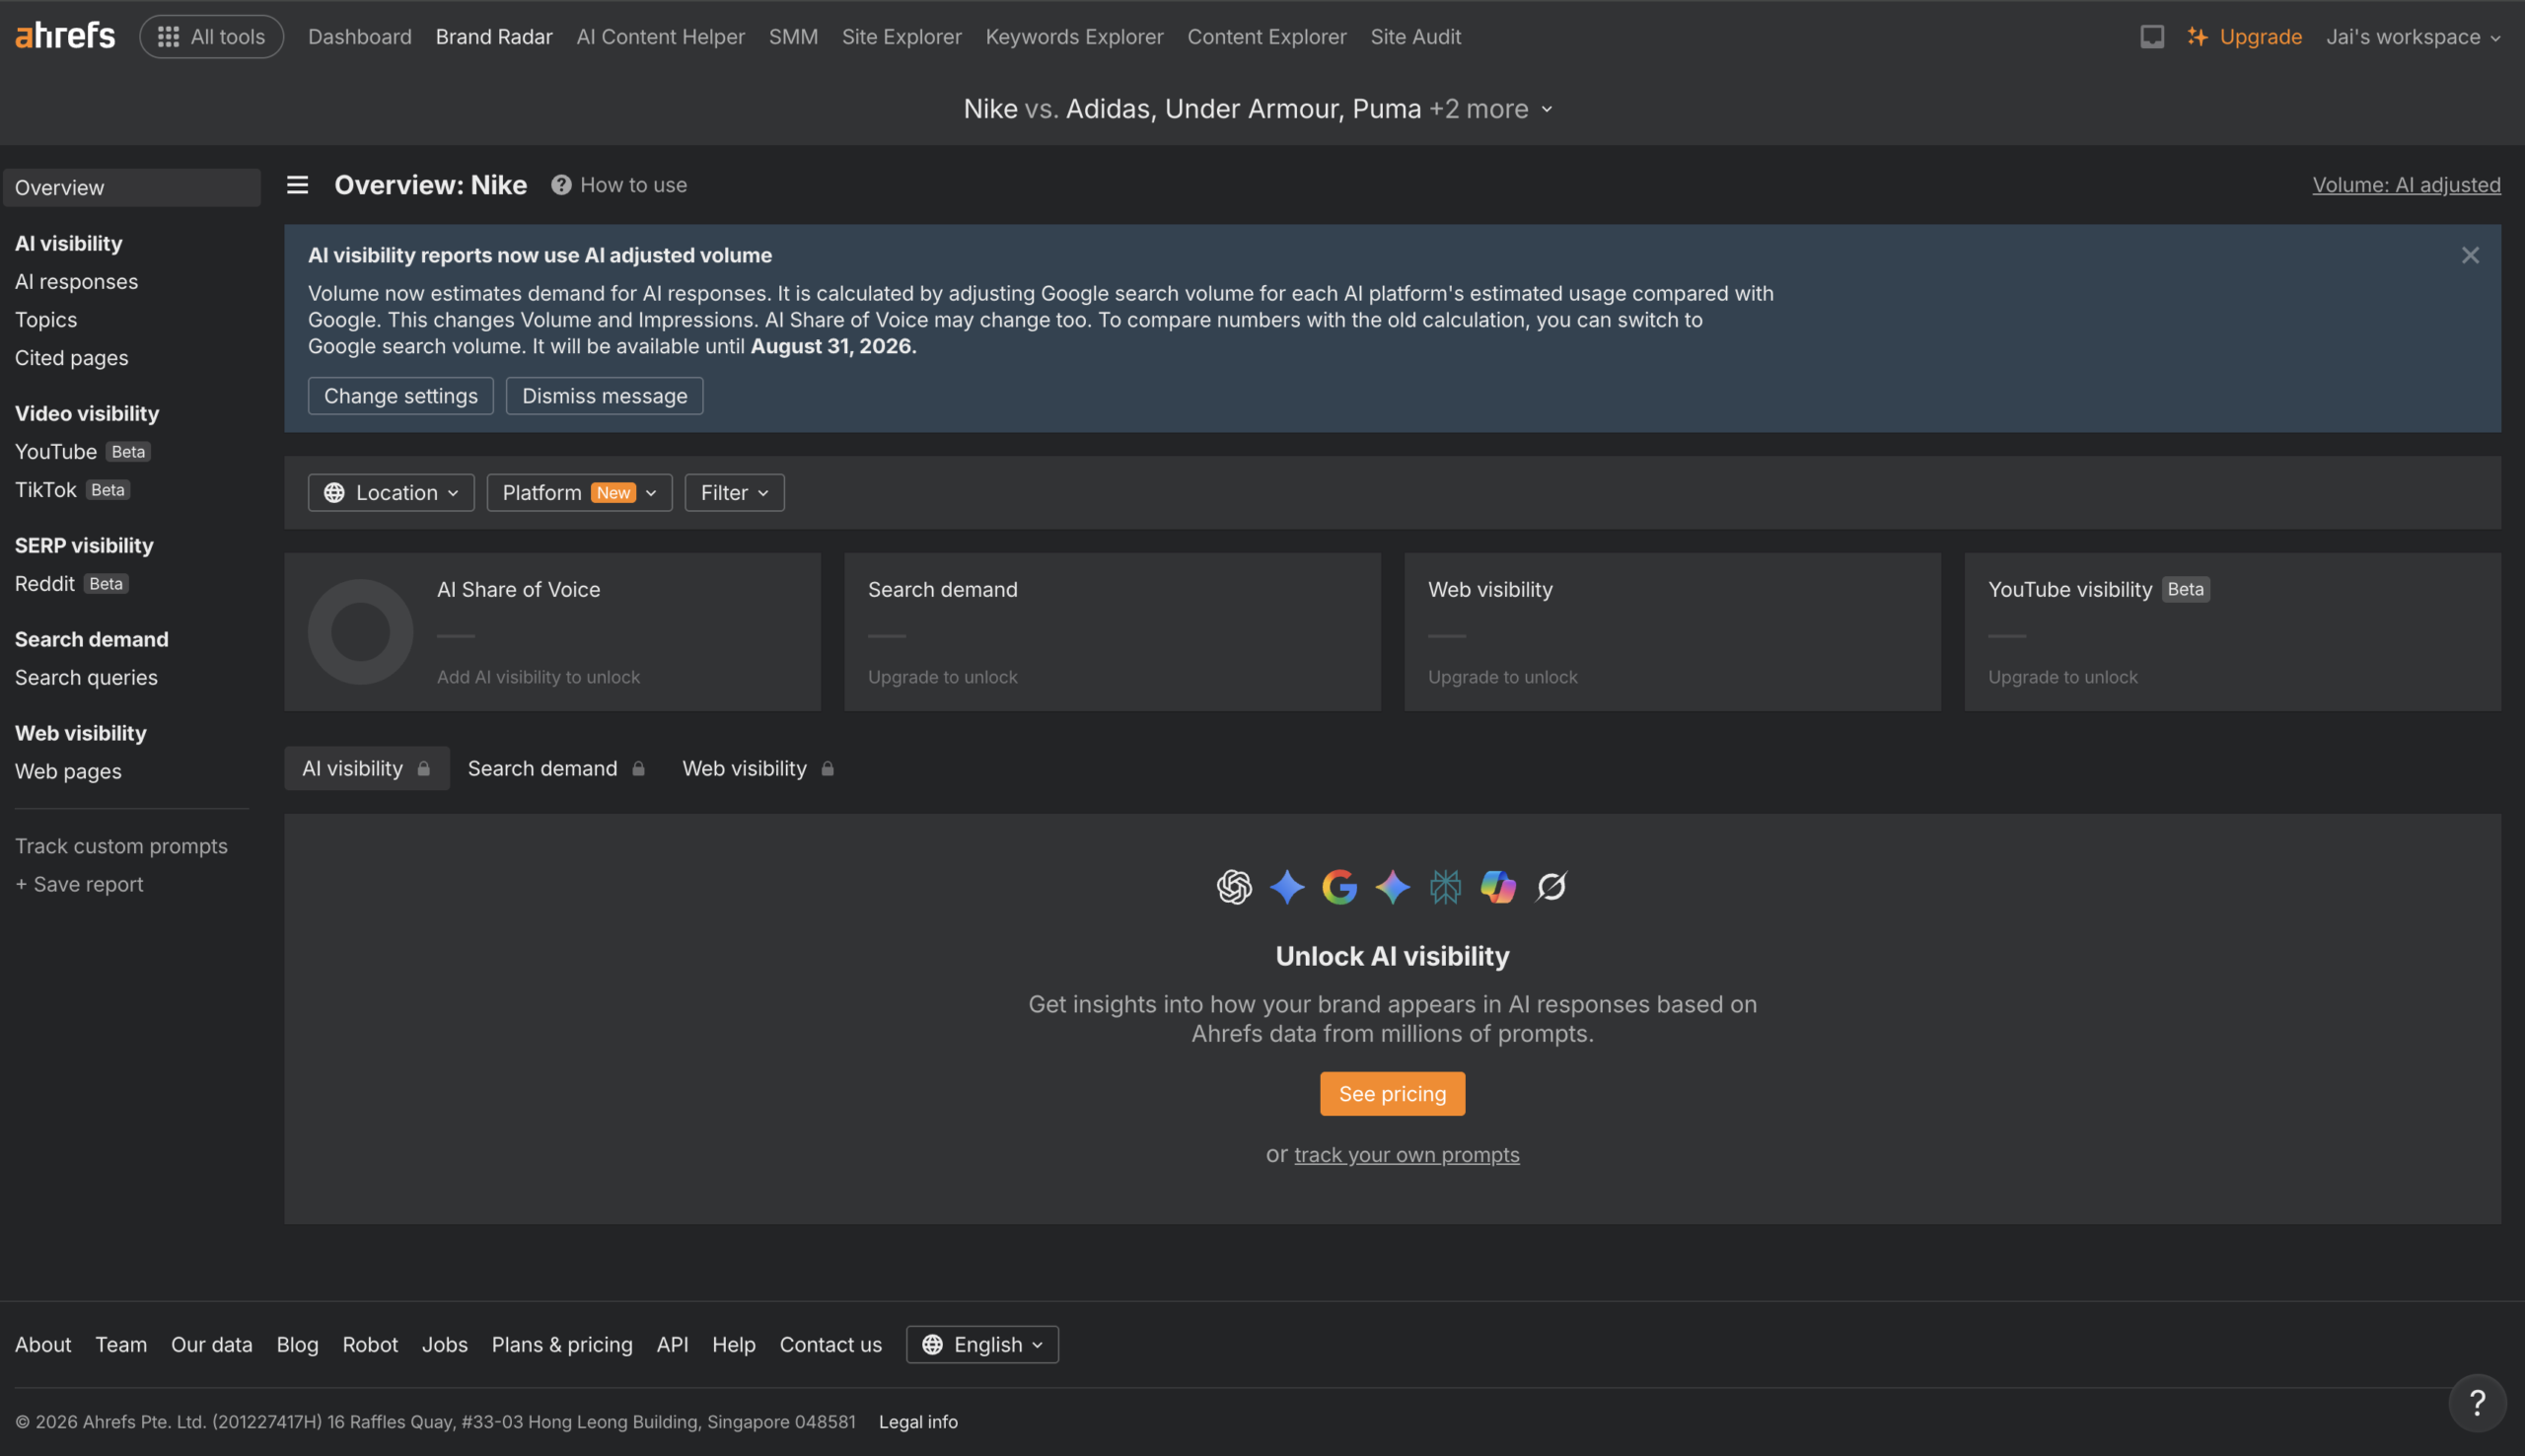Click the Microsoft Copilot icon
This screenshot has height=1456, width=2525.
[1498, 886]
